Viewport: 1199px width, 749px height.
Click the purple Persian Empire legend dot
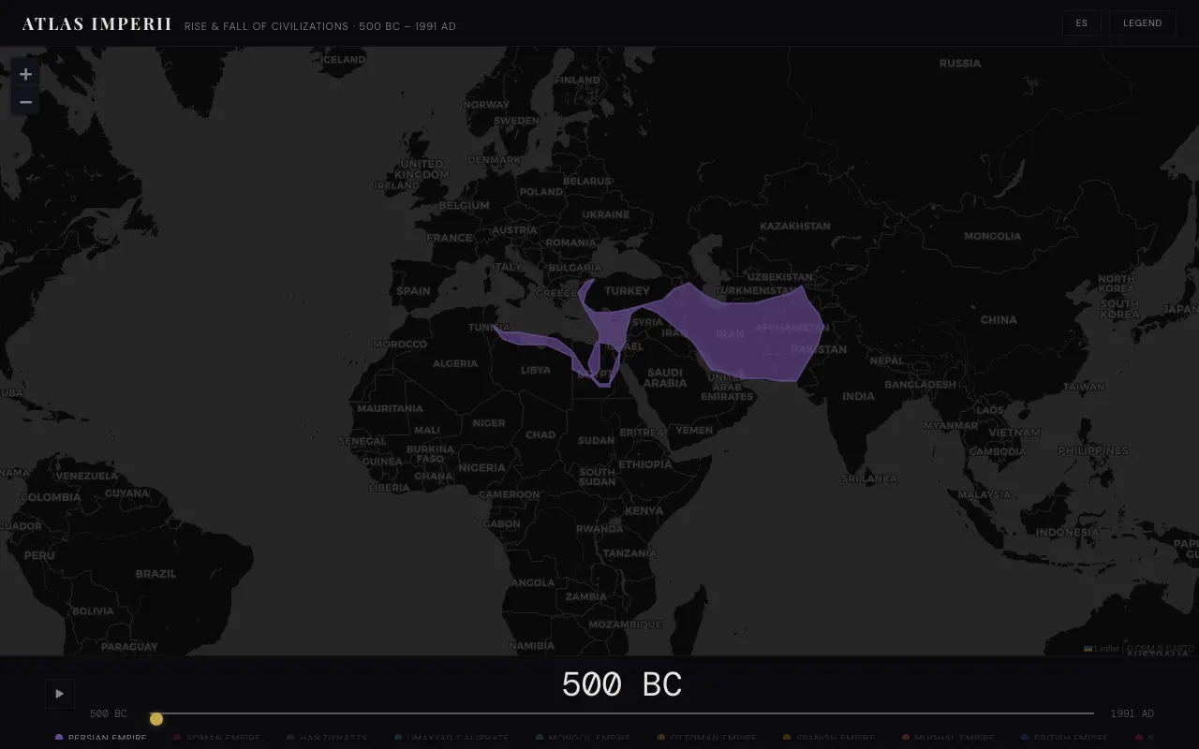58,738
